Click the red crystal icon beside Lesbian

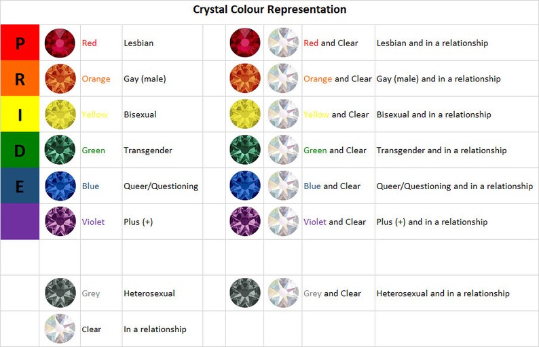60,43
